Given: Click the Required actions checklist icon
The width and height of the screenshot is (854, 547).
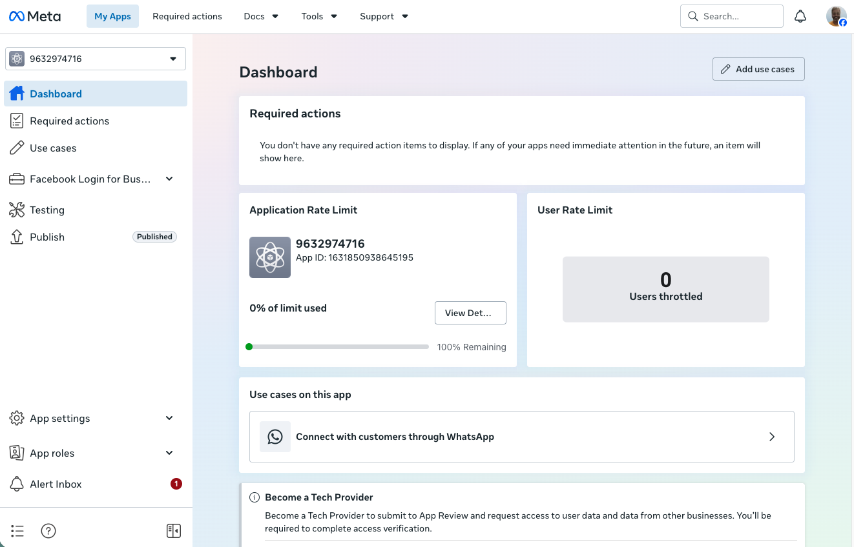Looking at the screenshot, I should click(x=17, y=121).
